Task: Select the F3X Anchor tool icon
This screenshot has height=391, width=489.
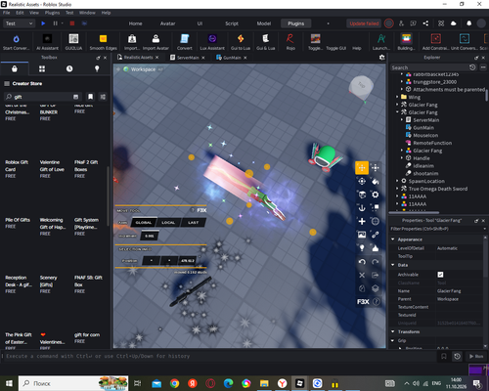Action: 362,208
